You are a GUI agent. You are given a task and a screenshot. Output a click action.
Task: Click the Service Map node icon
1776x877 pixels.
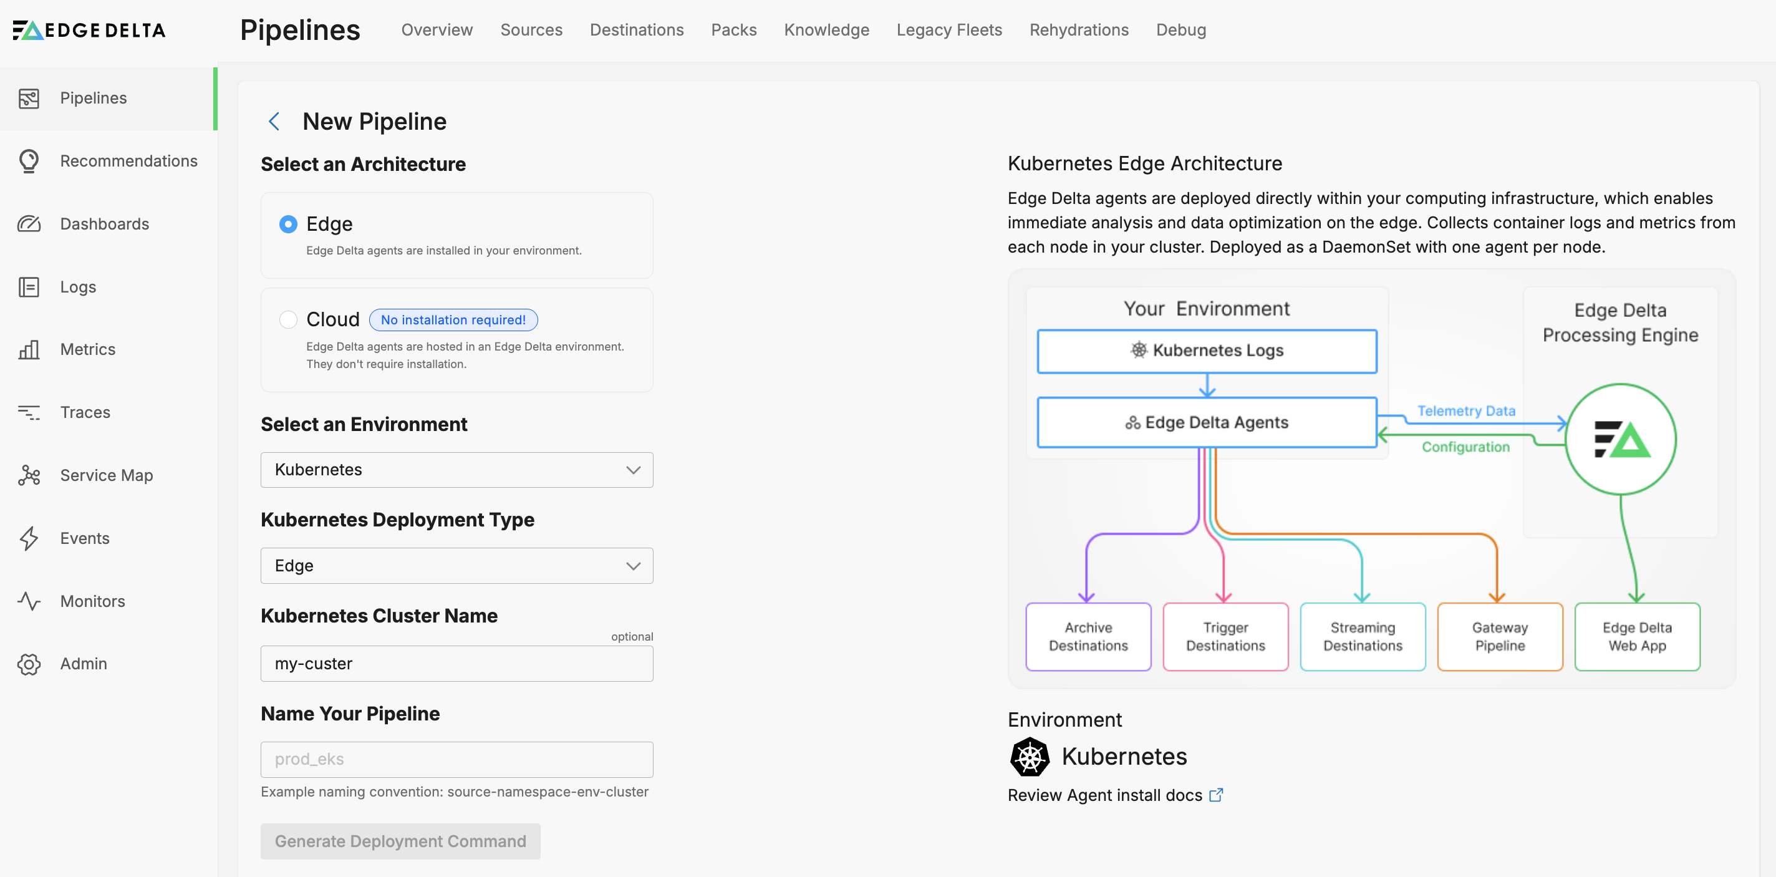[x=29, y=475]
